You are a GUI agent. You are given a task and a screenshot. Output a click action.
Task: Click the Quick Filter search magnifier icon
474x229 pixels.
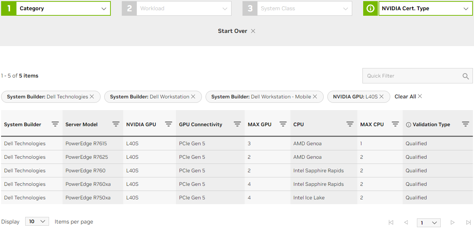466,76
